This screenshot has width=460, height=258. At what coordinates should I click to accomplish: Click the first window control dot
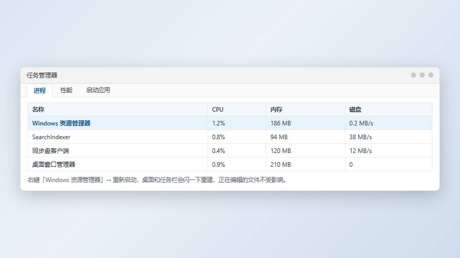(x=413, y=75)
